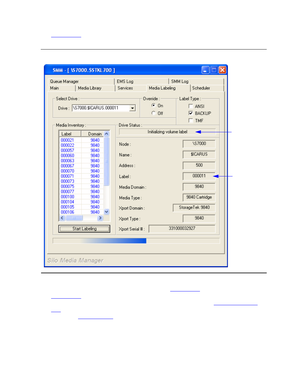The width and height of the screenshot is (299, 387).
Task: Select media label 000057
Action: click(67, 150)
